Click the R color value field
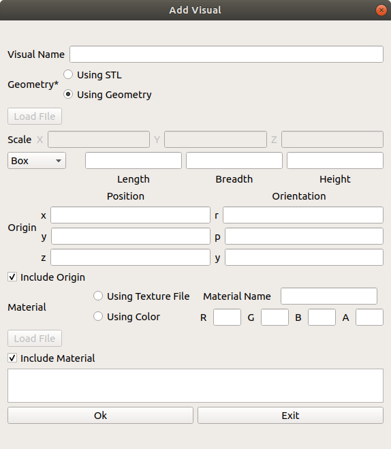391x449 pixels. coord(227,318)
